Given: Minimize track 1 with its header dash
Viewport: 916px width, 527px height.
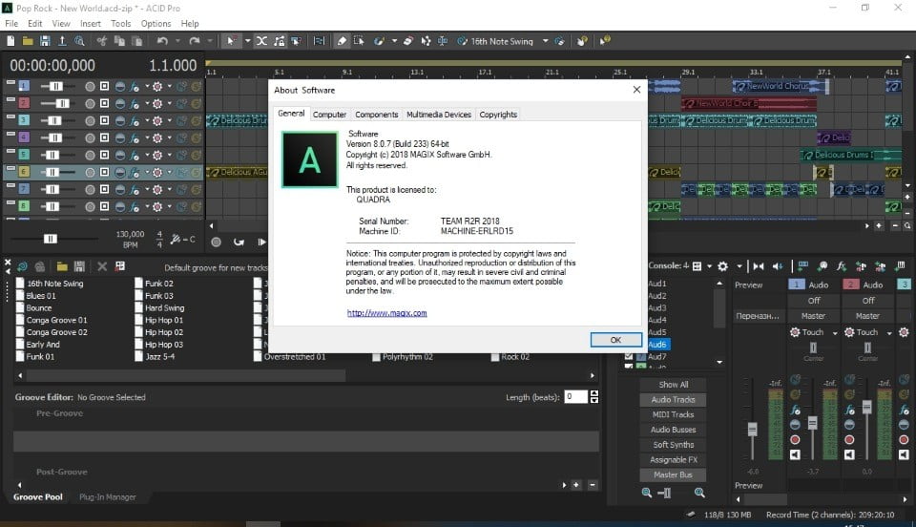Looking at the screenshot, I should tap(10, 83).
